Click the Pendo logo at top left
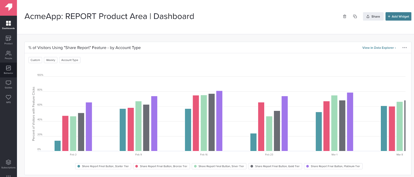 [8, 8]
